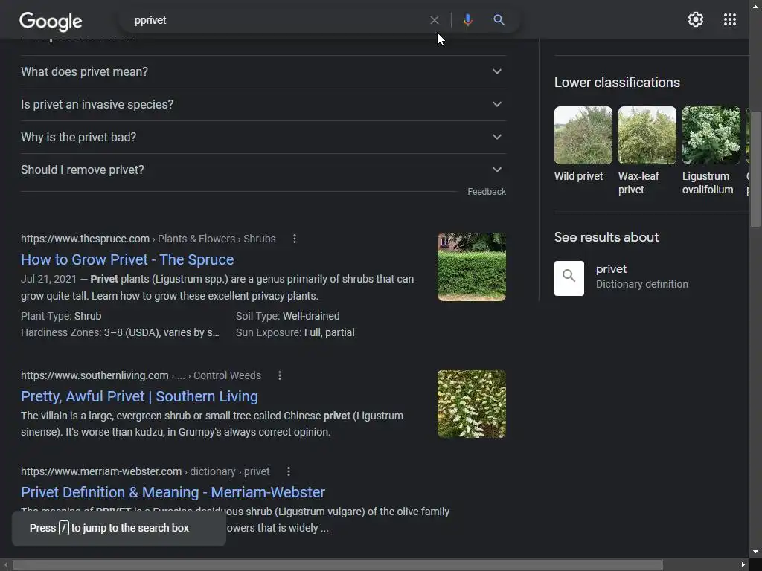Expand 'Should I remove privet?' question
Image resolution: width=762 pixels, height=571 pixels.
tap(263, 170)
